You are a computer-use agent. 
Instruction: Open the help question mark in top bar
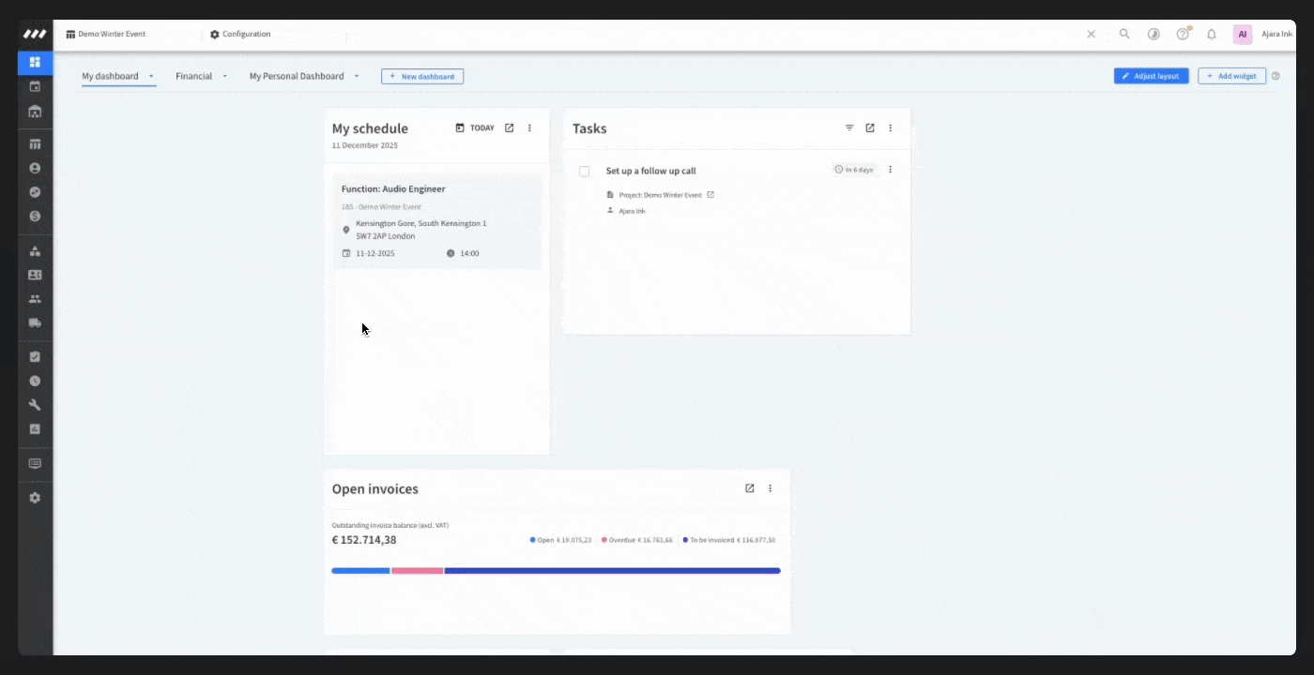pyautogui.click(x=1183, y=34)
